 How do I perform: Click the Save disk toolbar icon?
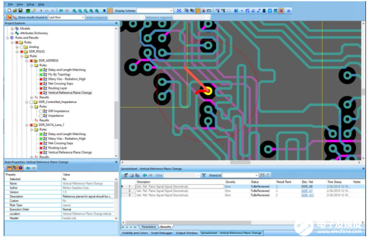click(x=20, y=11)
